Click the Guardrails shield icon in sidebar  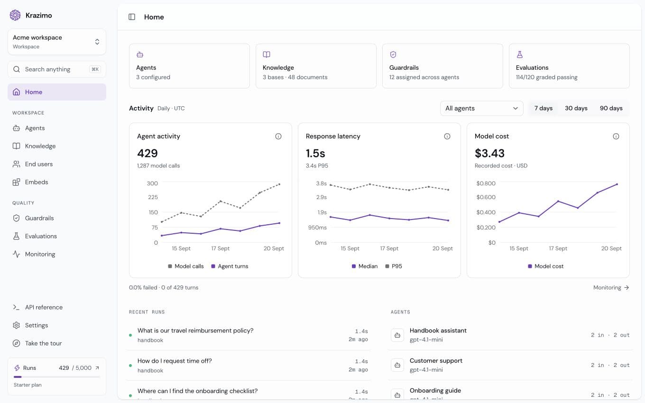coord(17,218)
